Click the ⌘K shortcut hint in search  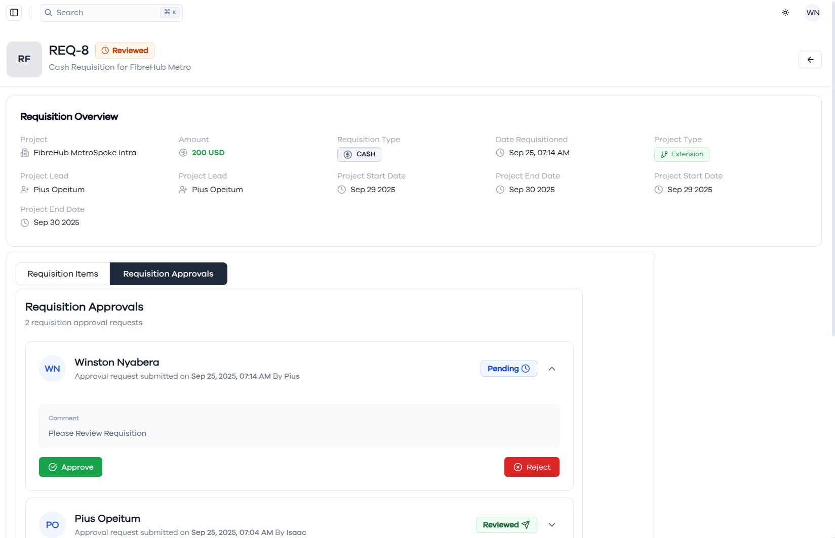pos(170,12)
